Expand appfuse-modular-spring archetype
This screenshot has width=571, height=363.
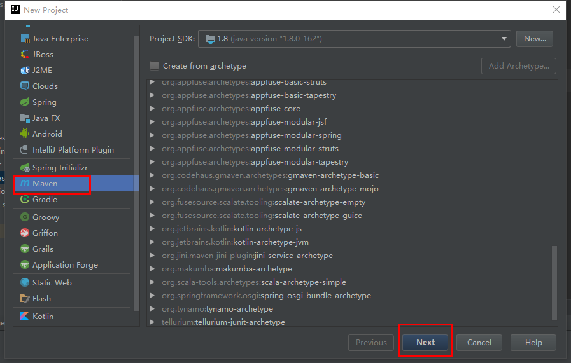152,135
